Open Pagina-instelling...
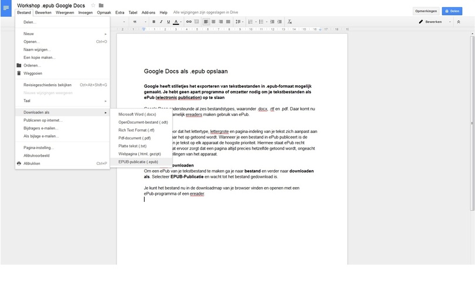Screen dimensions: 475x296 tap(62, 148)
